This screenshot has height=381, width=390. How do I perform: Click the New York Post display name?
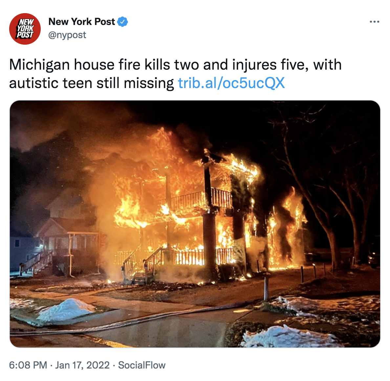[82, 22]
